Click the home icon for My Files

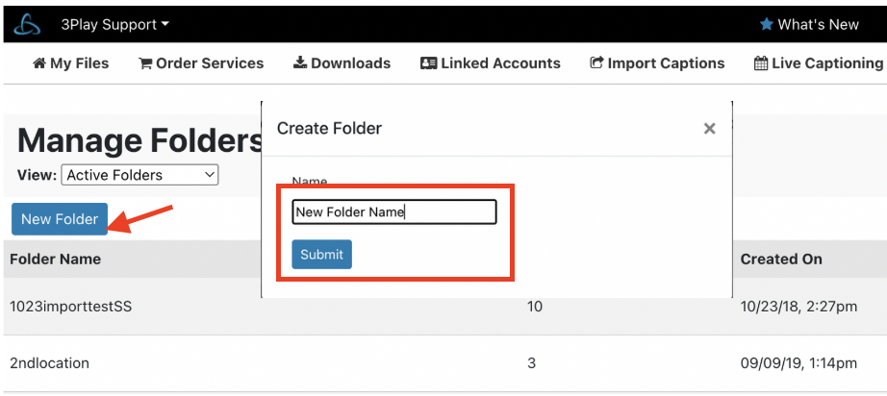(39, 63)
